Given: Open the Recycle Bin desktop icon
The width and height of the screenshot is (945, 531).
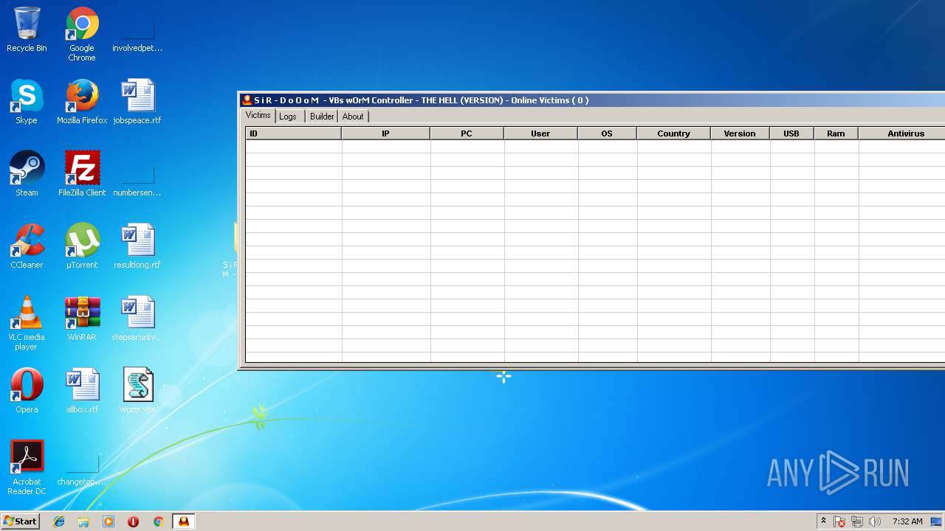Looking at the screenshot, I should (27, 29).
